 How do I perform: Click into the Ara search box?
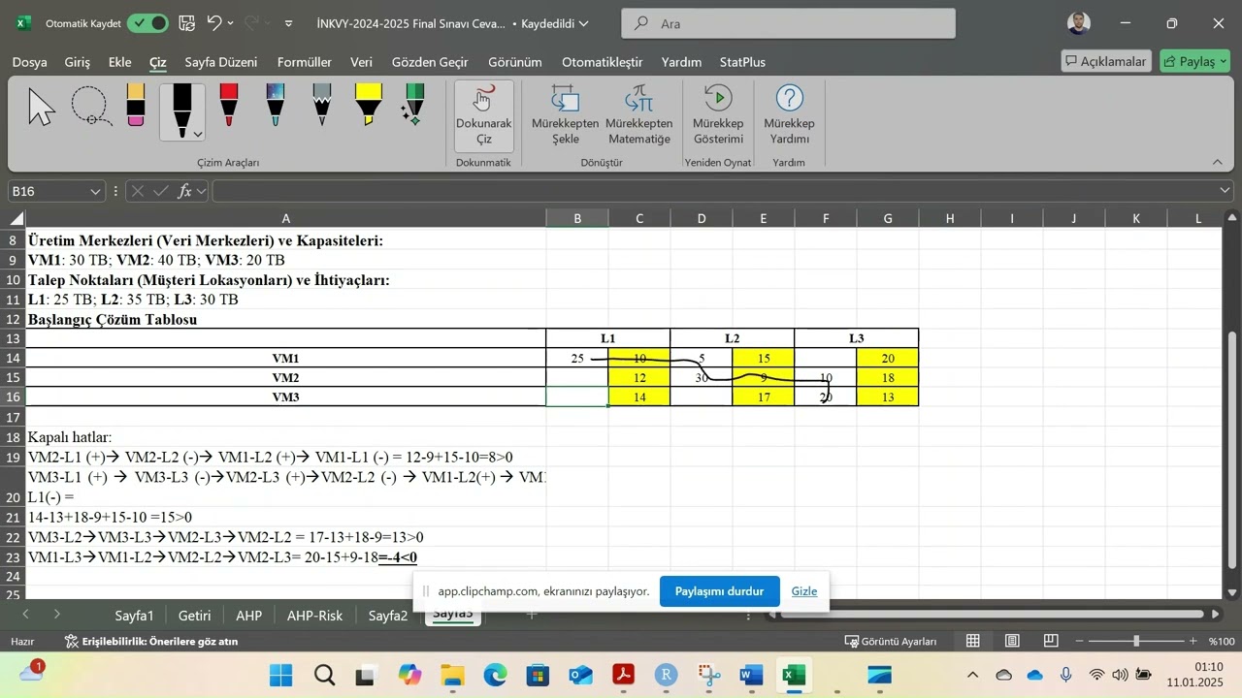[788, 23]
